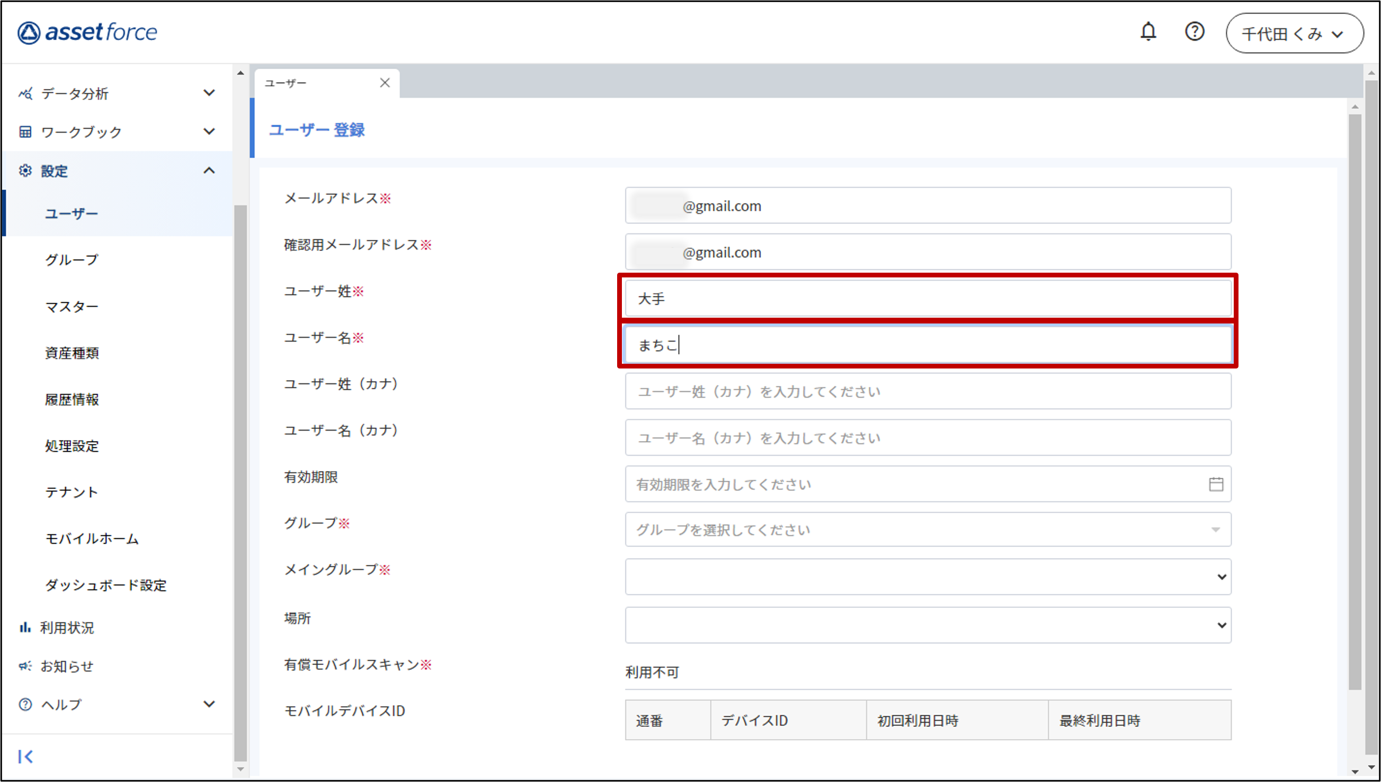
Task: Open the 場所 dropdown
Action: [928, 625]
